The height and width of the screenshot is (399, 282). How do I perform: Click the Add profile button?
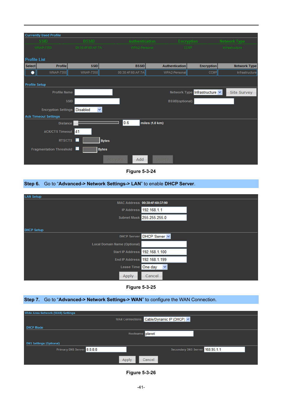140,159
